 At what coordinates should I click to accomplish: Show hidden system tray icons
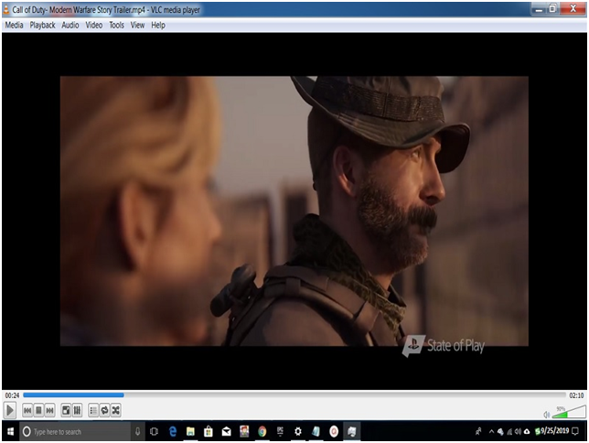491,432
